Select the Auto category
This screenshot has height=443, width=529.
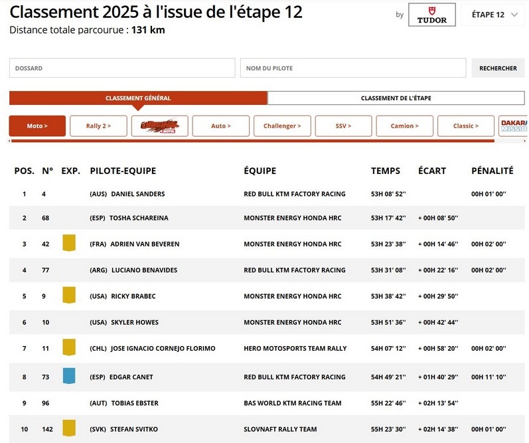(221, 126)
